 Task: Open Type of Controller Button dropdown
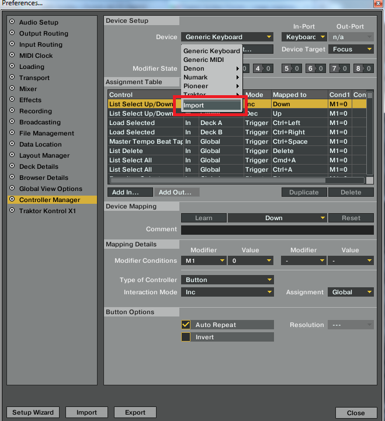[227, 280]
